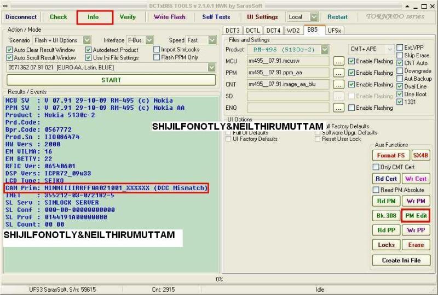This screenshot has height=295, width=438.
Task: Click in the CNT image file field
Action: click(x=288, y=85)
